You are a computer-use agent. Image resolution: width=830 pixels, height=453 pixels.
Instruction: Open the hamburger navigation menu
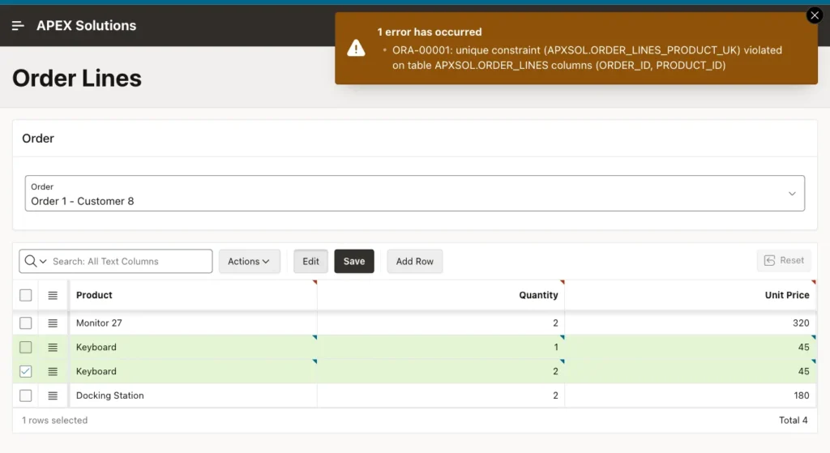coord(18,25)
